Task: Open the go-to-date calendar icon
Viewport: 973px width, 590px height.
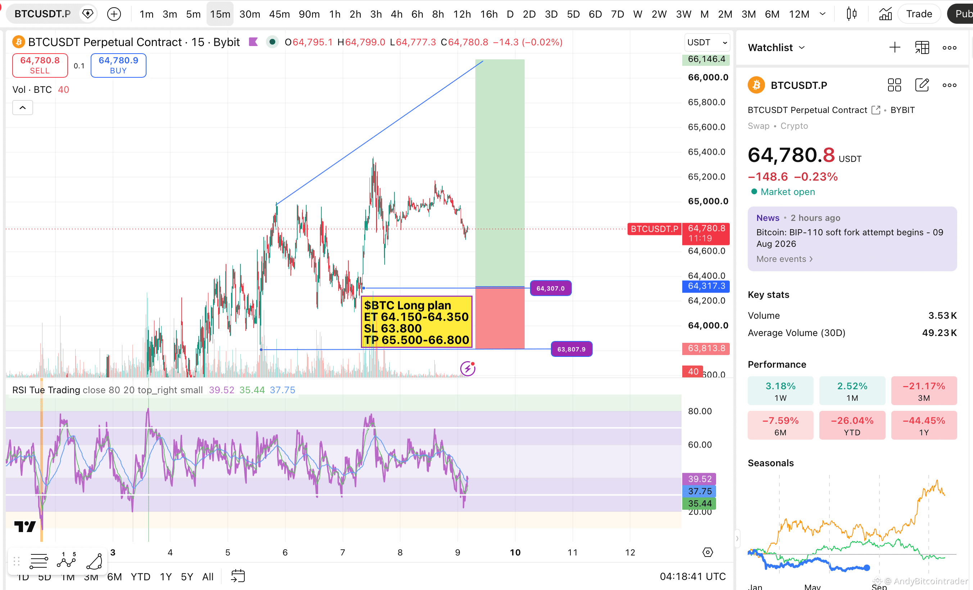Action: click(238, 576)
